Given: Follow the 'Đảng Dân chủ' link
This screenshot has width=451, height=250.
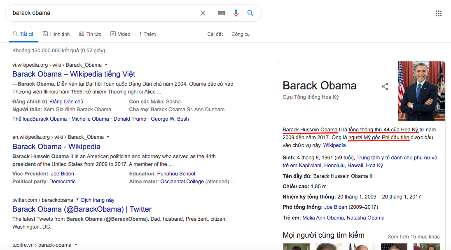Looking at the screenshot, I should click(x=67, y=102).
